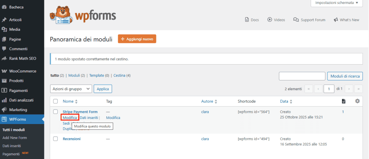Open Tutti i moduli submenu item
Screen dimensions: 369x159
(x=14, y=130)
